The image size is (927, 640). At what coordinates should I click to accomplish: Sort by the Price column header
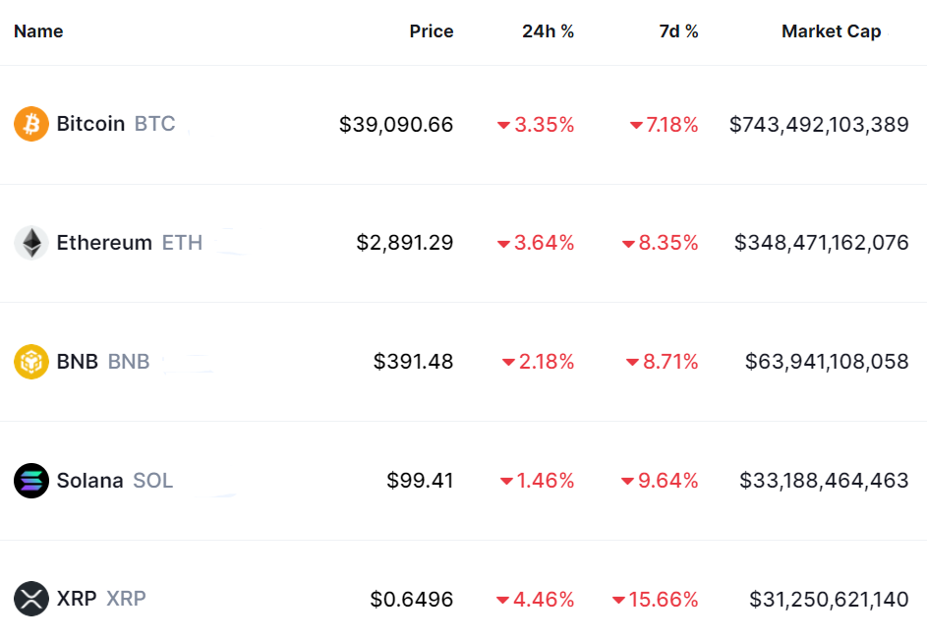pos(432,31)
